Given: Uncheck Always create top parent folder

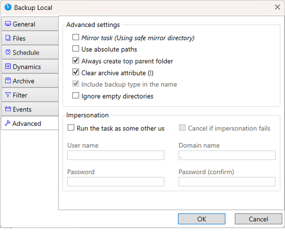Looking at the screenshot, I should tap(76, 60).
